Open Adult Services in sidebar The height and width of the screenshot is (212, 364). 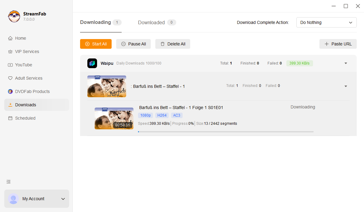point(29,78)
